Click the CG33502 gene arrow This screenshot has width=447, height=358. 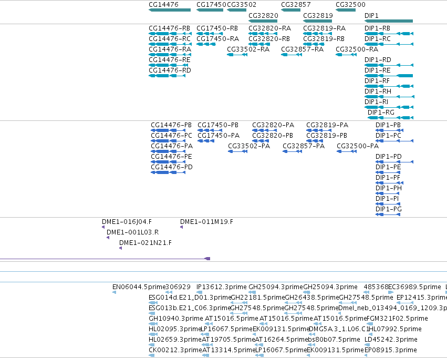[x=236, y=10]
